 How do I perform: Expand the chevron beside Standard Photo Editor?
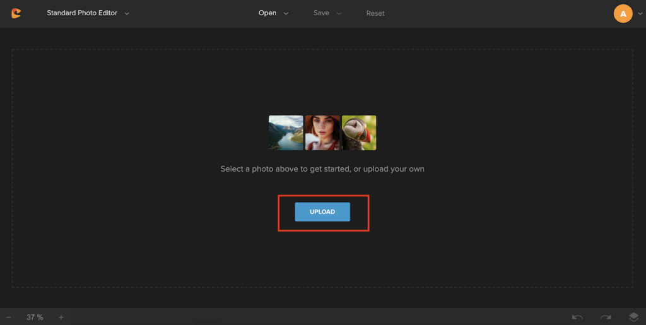point(127,14)
